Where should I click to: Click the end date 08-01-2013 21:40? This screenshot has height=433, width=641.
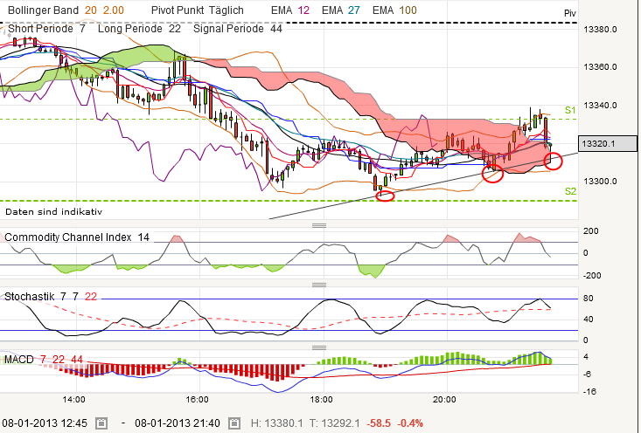point(178,423)
